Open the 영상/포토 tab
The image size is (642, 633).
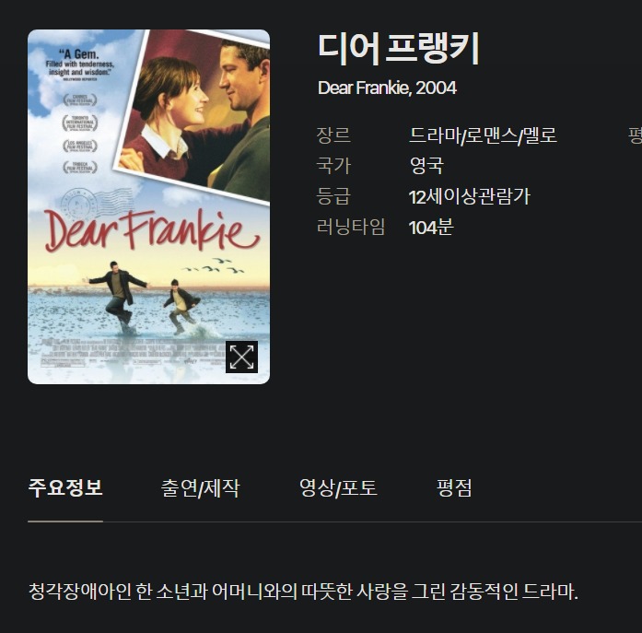pos(338,487)
